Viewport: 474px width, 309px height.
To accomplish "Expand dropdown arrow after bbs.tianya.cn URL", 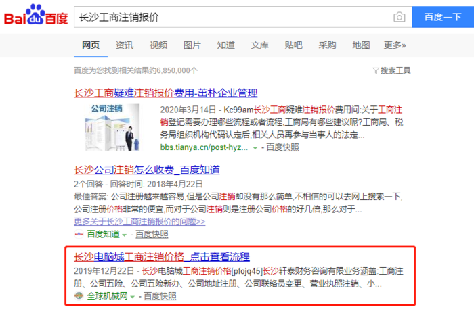I will tap(255, 148).
